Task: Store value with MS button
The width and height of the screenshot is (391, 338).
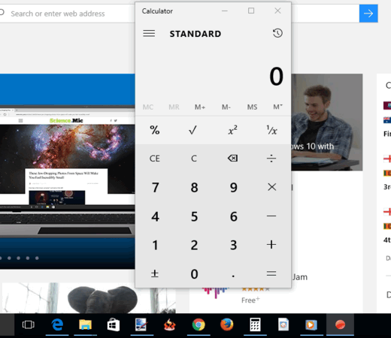Action: [252, 107]
